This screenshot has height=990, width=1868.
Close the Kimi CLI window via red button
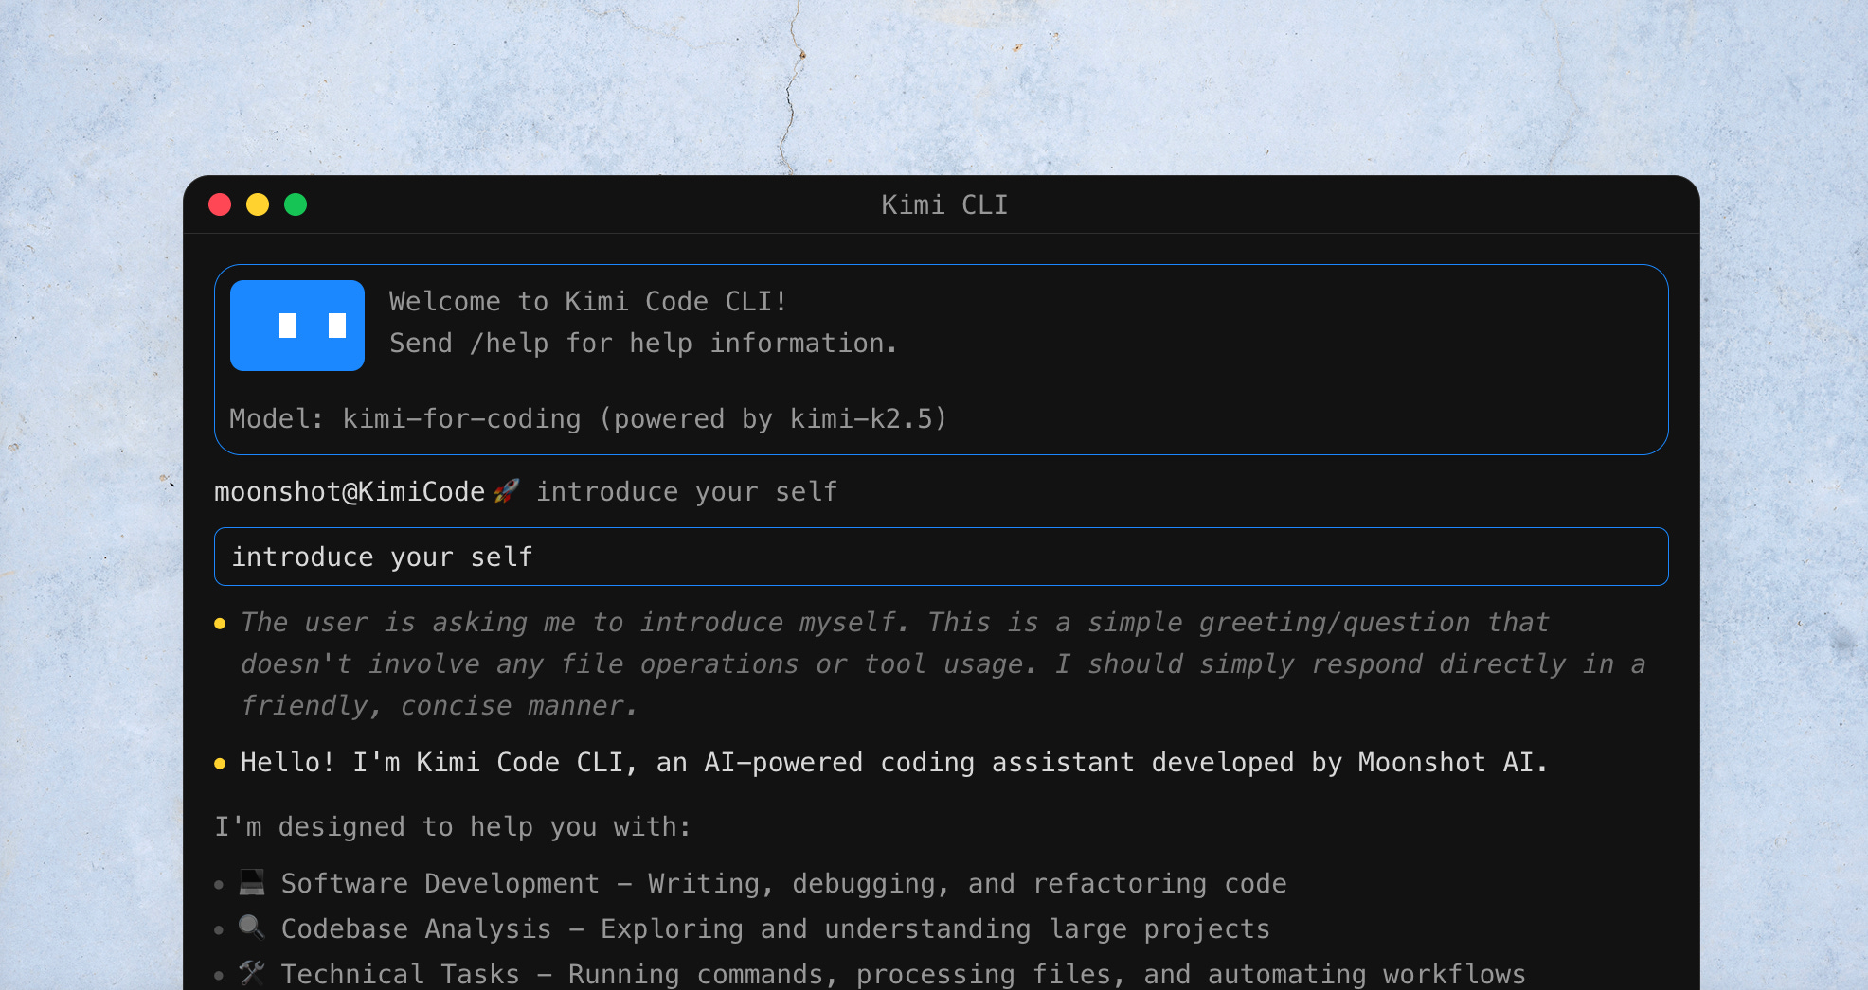220,204
